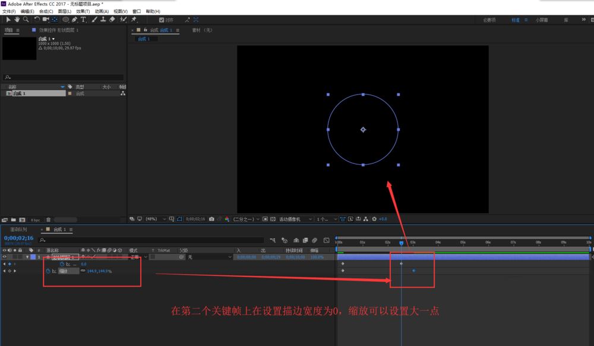Viewport: 594px width, 346px height.
Task: Click layer 1 blue label color swatch
Action: pyautogui.click(x=33, y=257)
